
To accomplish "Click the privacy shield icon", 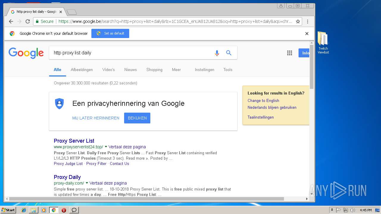I will pos(60,103).
